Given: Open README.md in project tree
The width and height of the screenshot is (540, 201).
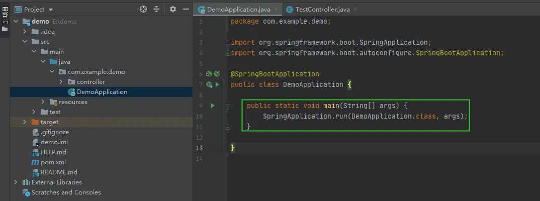Looking at the screenshot, I should [x=58, y=172].
